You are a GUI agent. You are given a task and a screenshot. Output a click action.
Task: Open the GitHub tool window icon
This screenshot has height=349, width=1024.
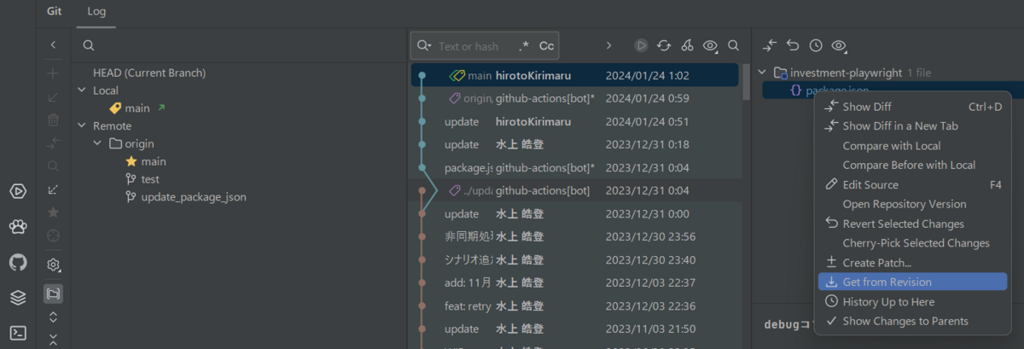(18, 262)
